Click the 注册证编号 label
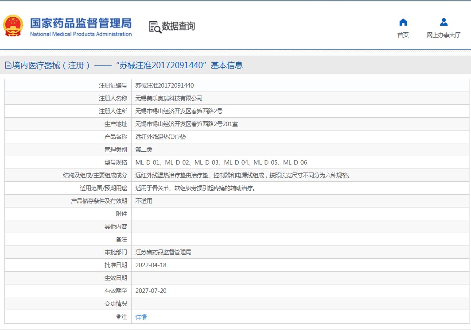Image resolution: width=471 pixels, height=330 pixels. pyautogui.click(x=113, y=85)
